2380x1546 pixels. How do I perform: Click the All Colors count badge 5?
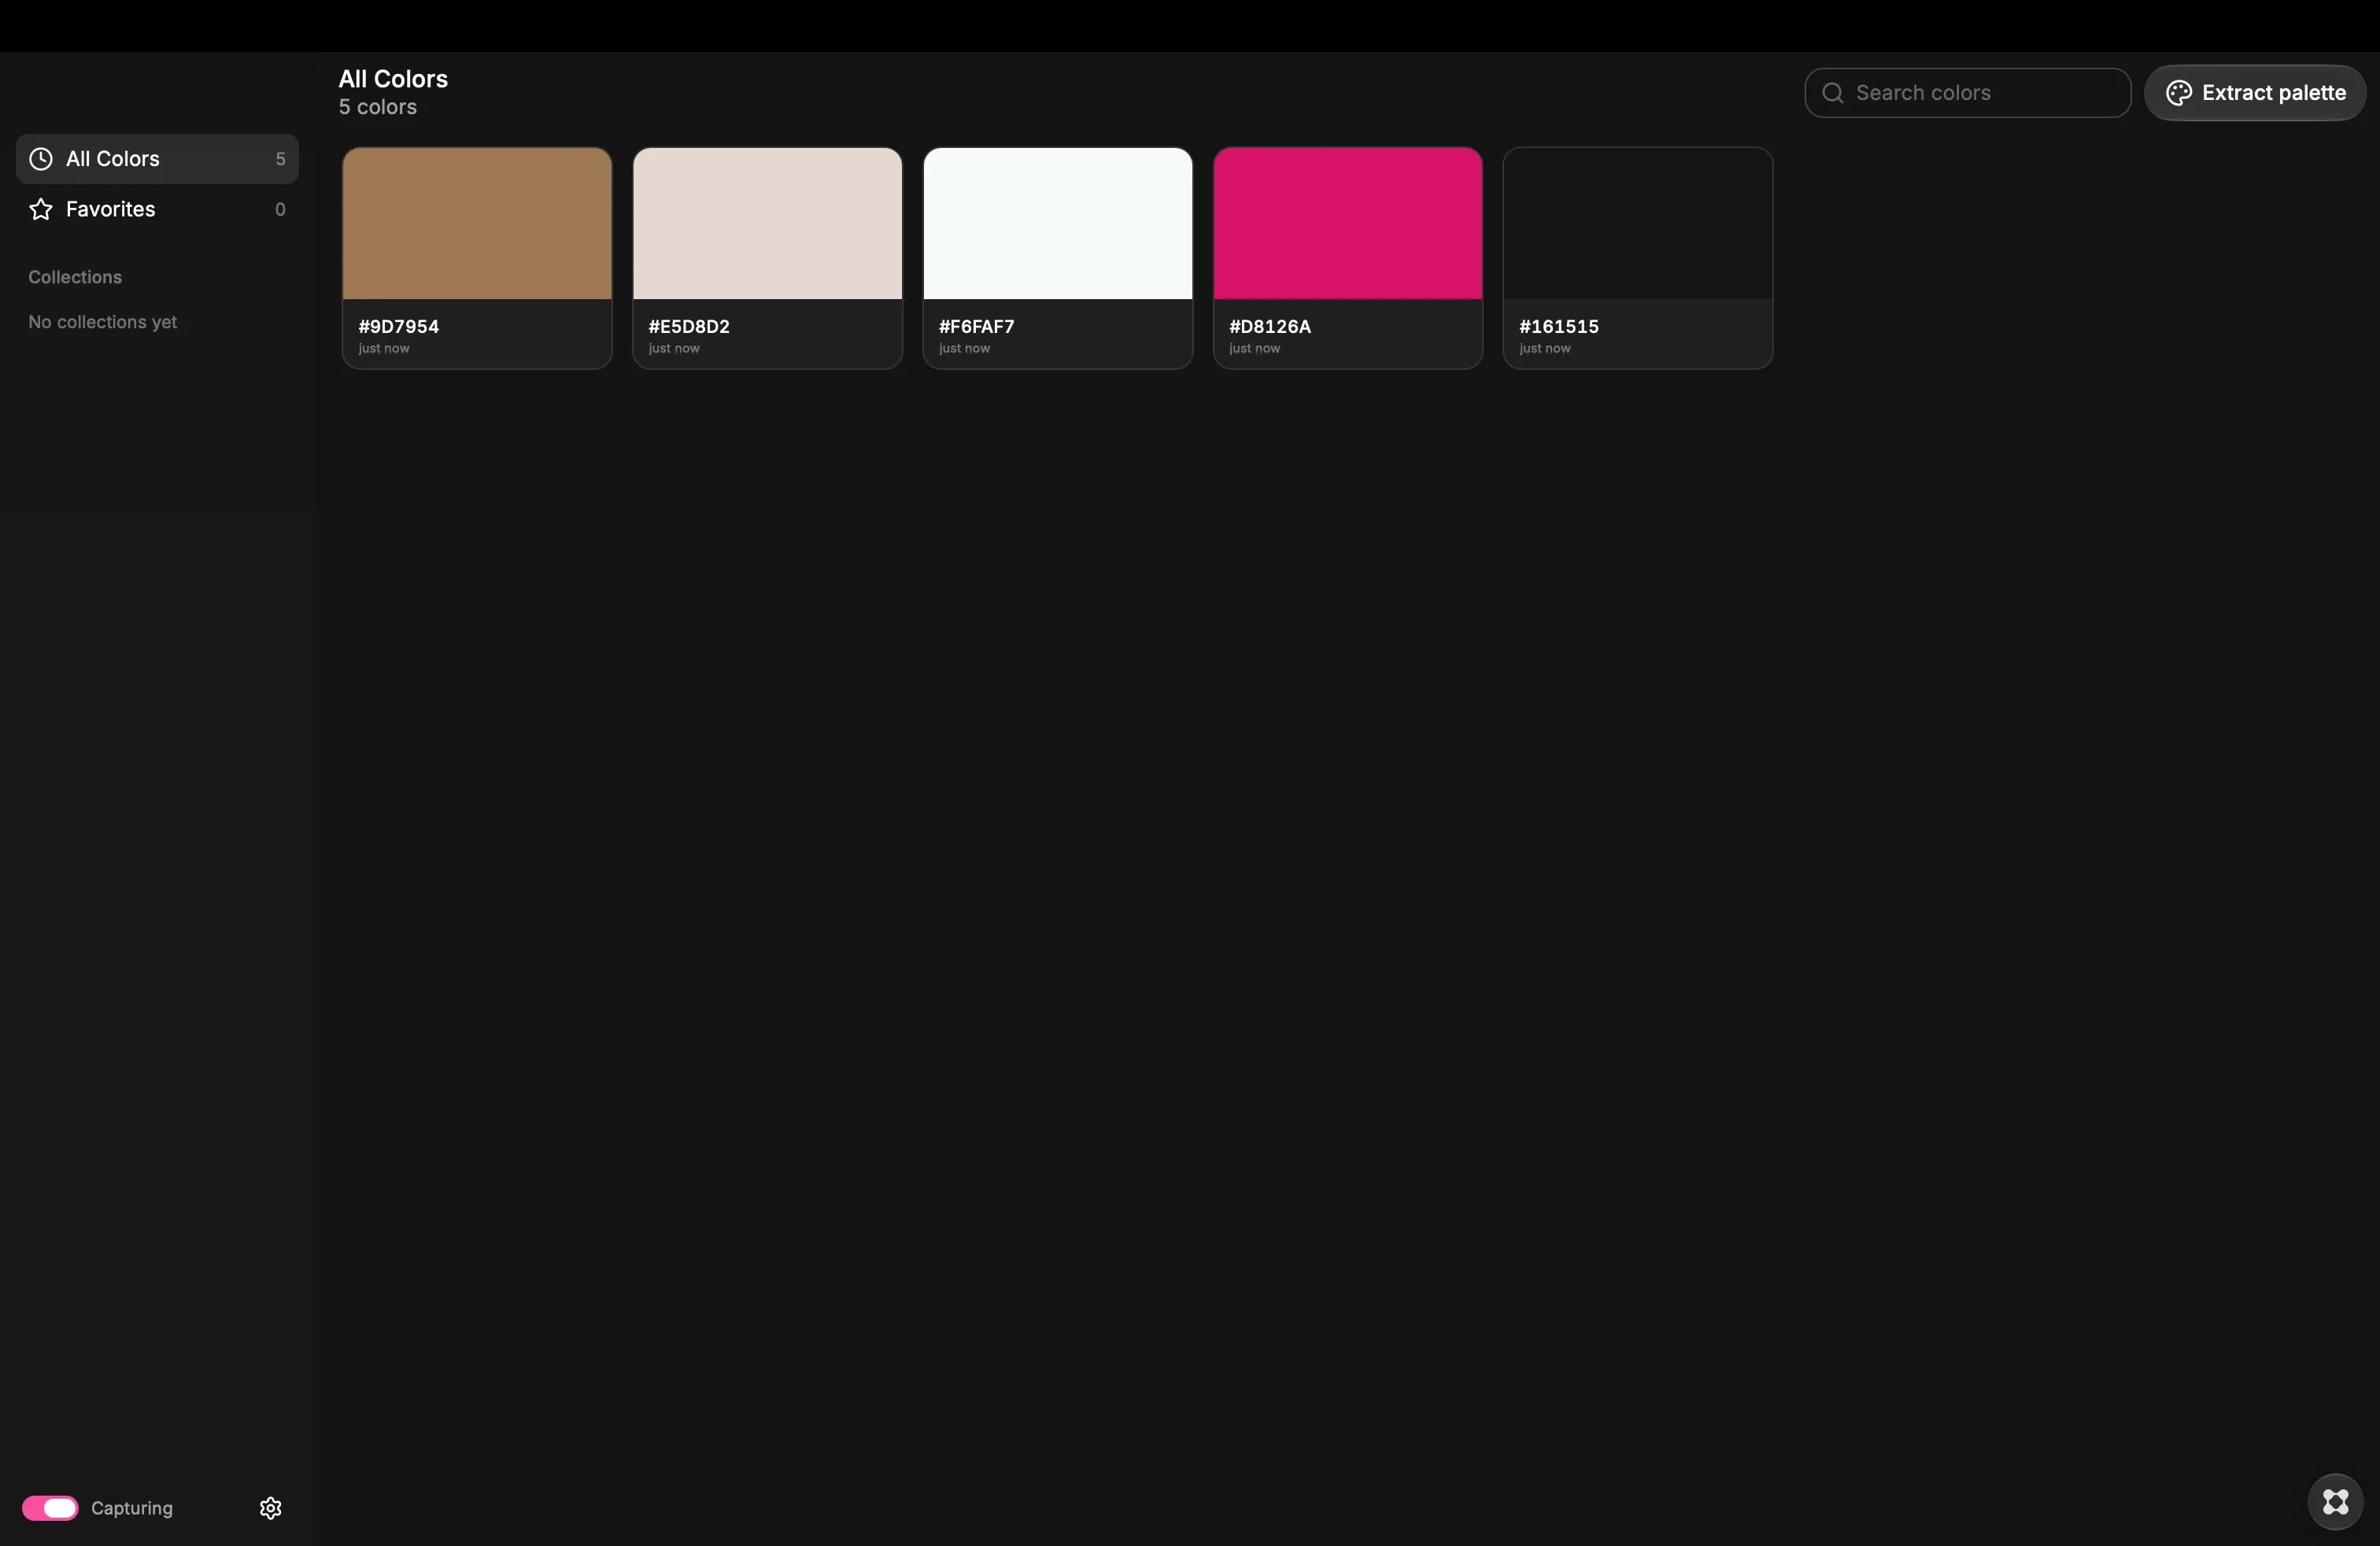pyautogui.click(x=280, y=159)
